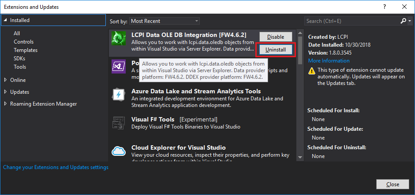Collapse the Installed category
This screenshot has height=195, width=415.
(6, 20)
